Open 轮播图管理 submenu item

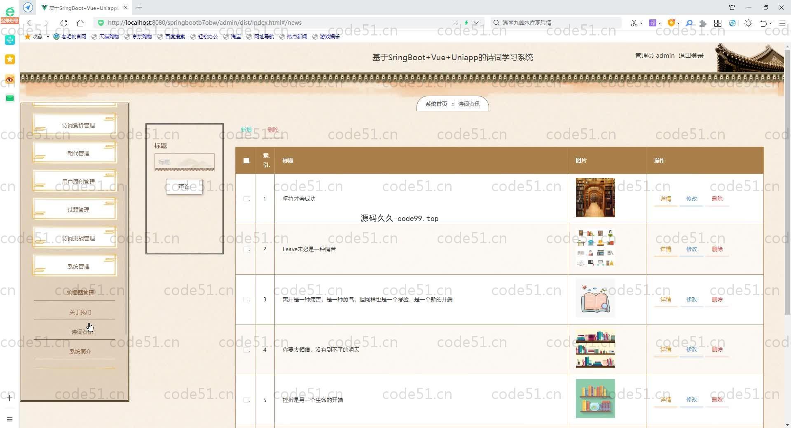[80, 292]
